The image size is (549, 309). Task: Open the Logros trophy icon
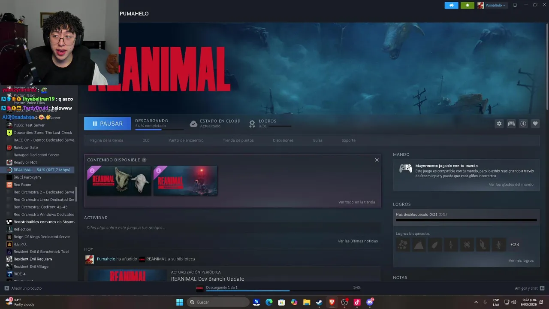pyautogui.click(x=252, y=124)
